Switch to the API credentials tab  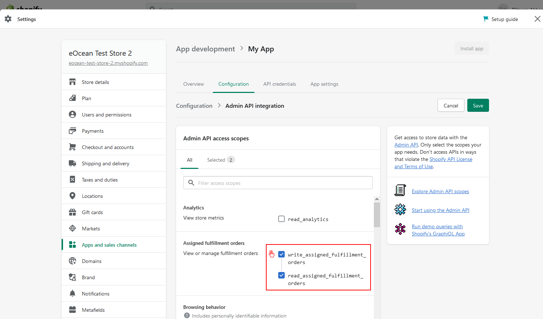pos(279,84)
